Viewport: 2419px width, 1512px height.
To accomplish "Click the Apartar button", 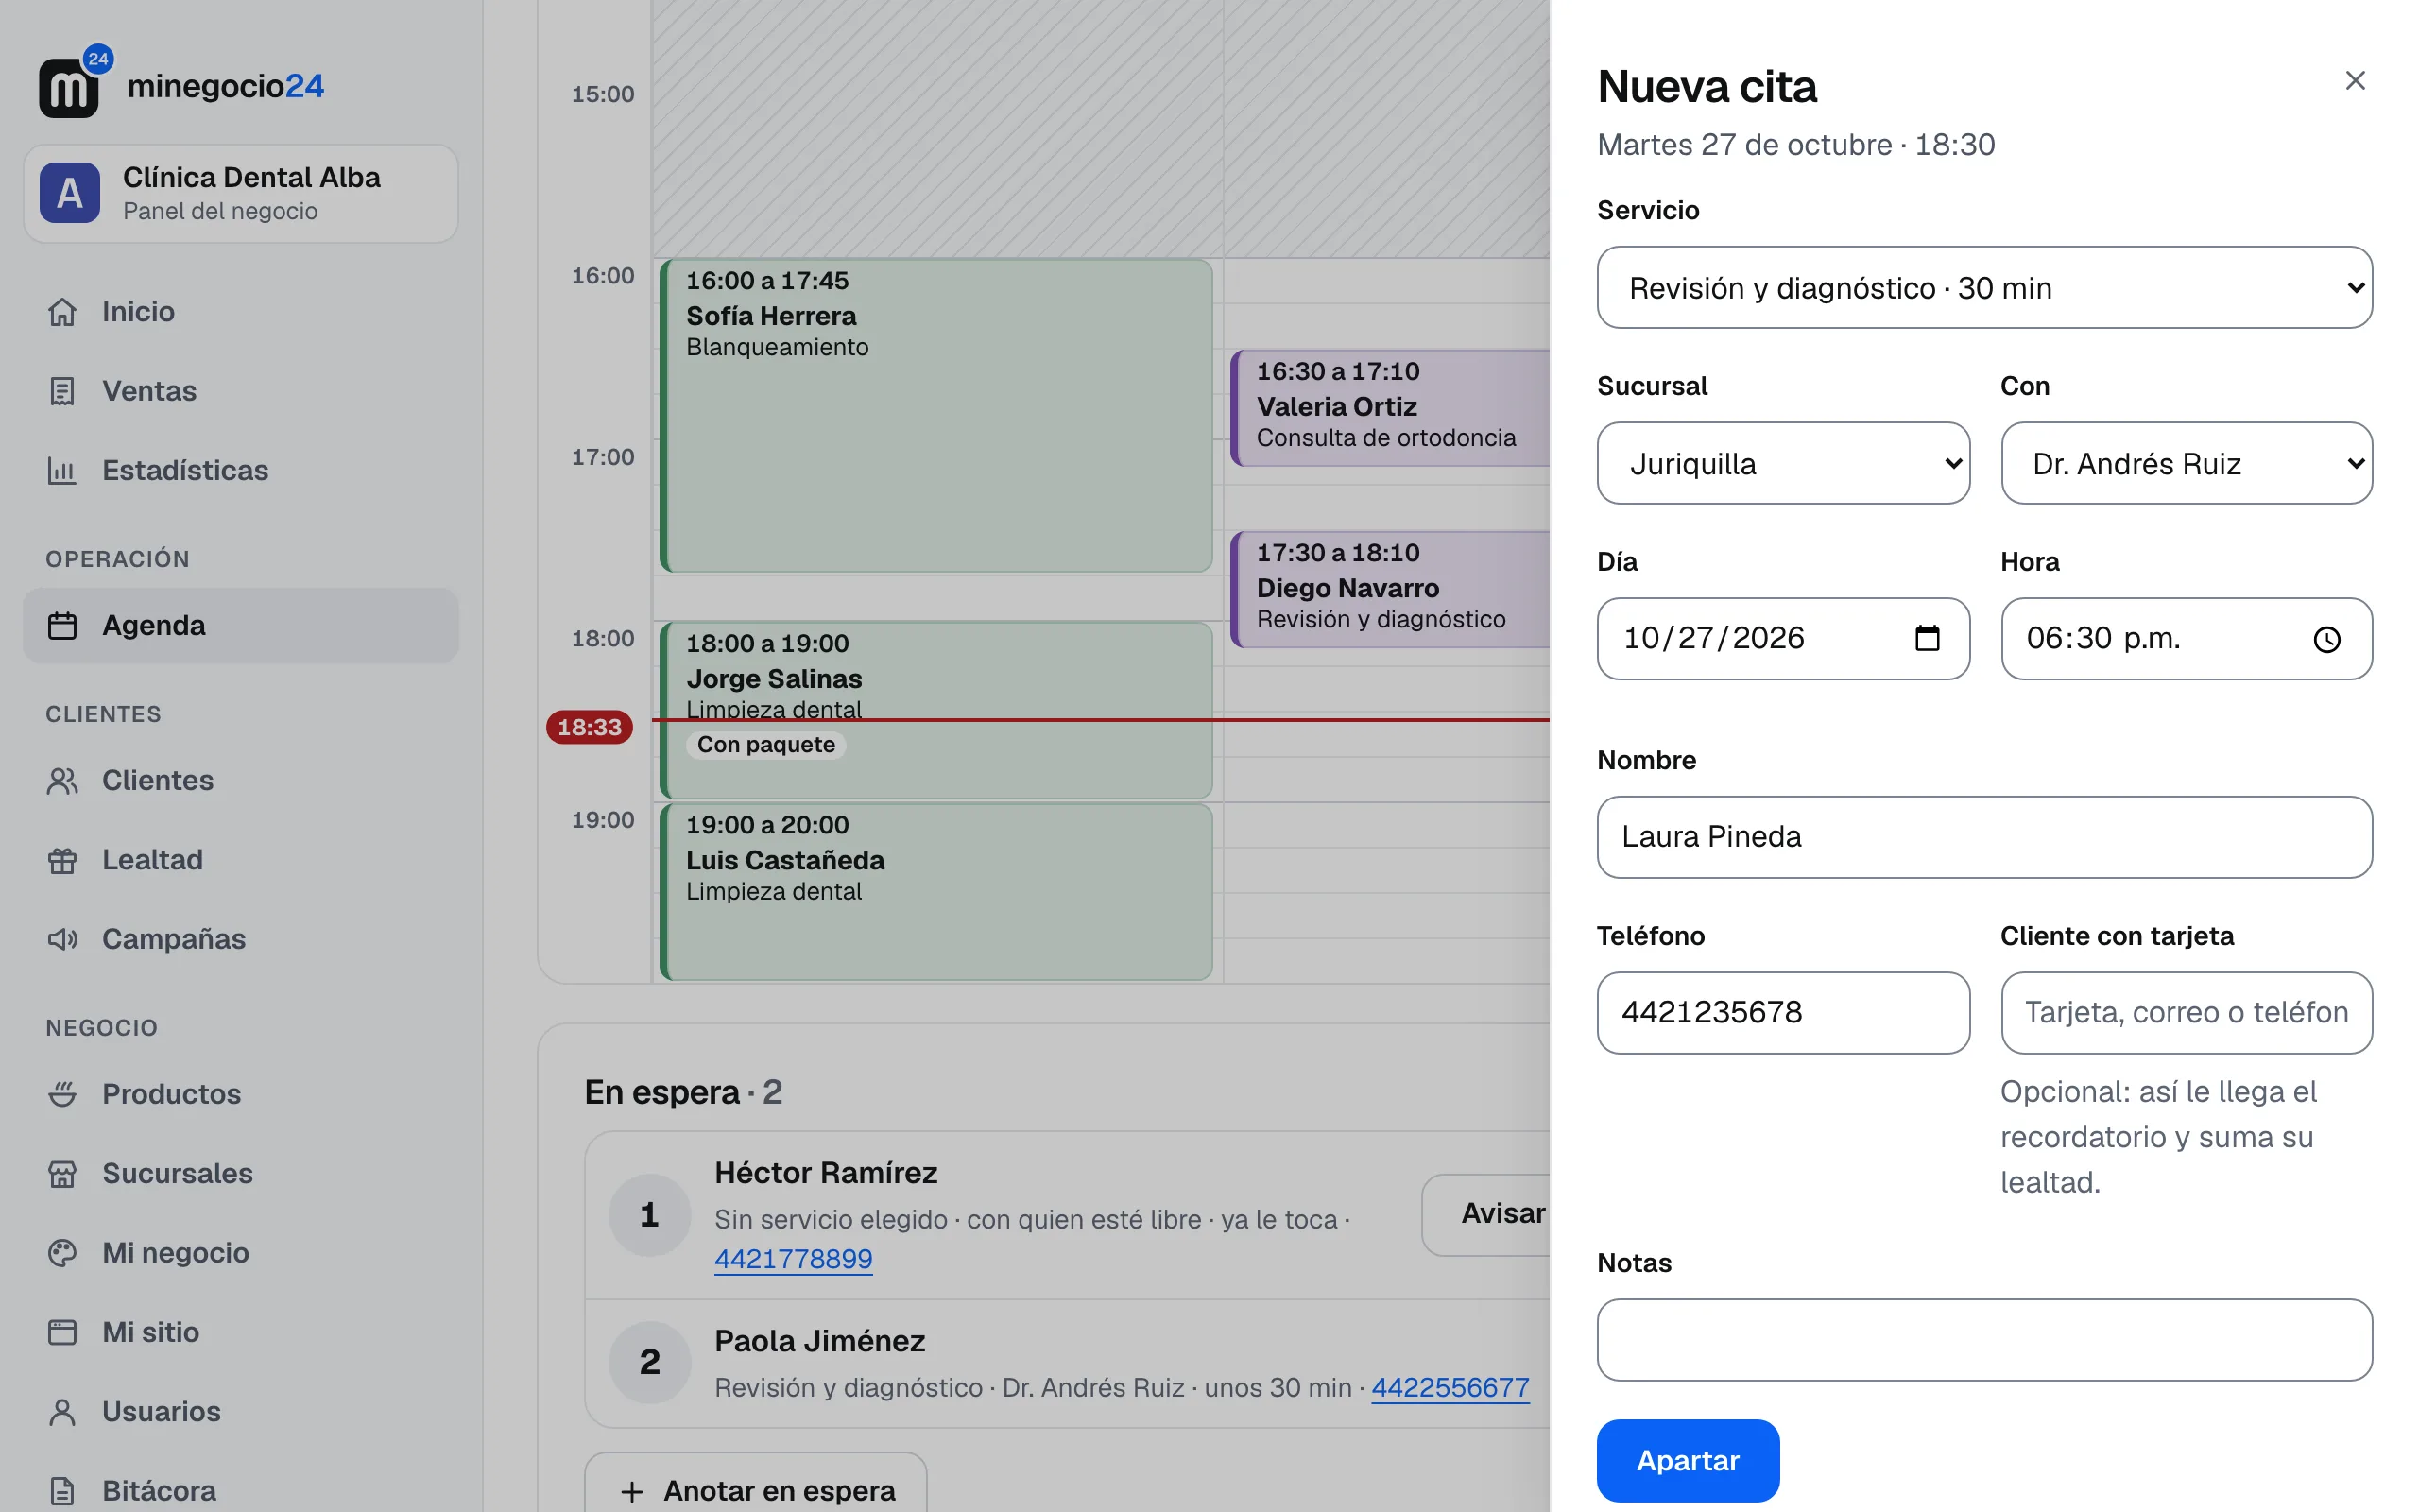I will click(1688, 1461).
